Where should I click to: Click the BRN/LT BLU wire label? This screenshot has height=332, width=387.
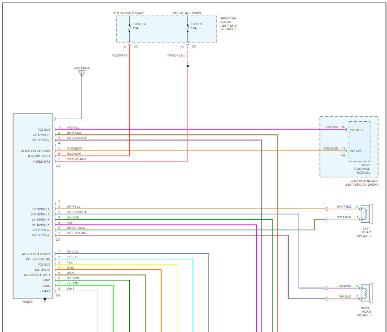(x=76, y=228)
